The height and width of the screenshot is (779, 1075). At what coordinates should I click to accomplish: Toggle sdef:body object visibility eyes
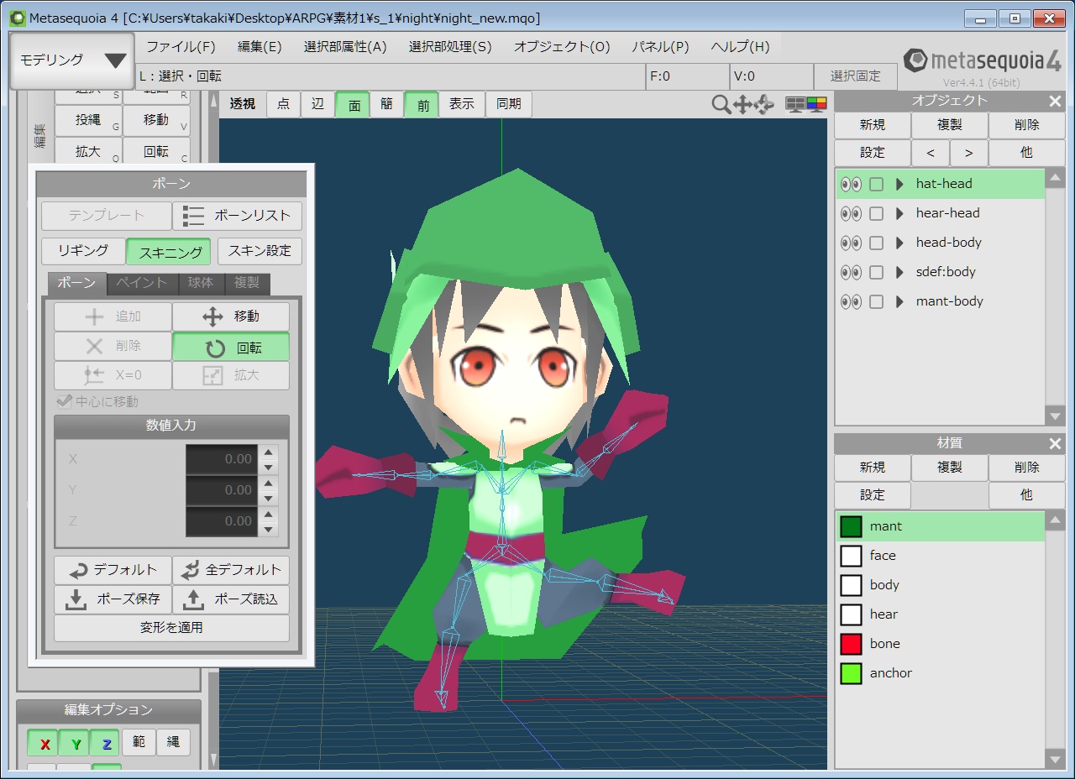[x=851, y=272]
